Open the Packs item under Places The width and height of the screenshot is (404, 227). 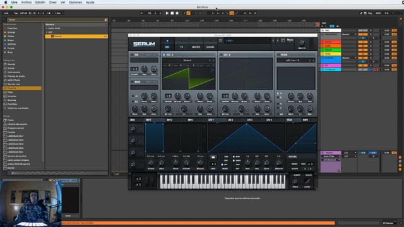coord(11,120)
